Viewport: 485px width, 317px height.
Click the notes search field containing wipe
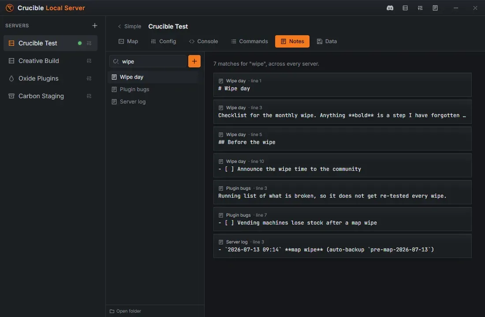pos(148,62)
